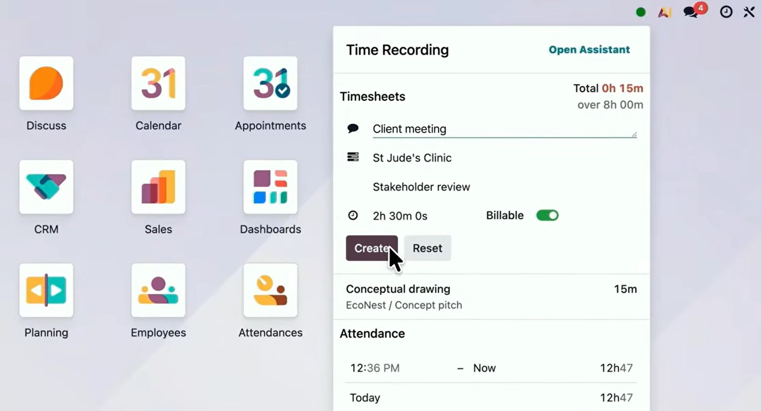Image resolution: width=761 pixels, height=411 pixels.
Task: Open the Attendances app
Action: [270, 290]
